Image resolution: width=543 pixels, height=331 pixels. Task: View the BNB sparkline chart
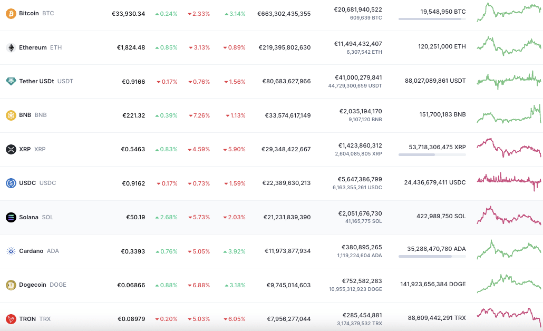click(x=509, y=114)
